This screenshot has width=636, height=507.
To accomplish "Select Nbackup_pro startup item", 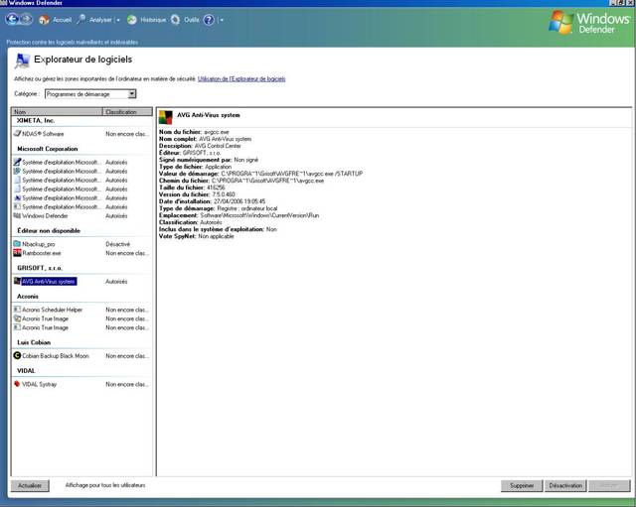I will pos(38,243).
